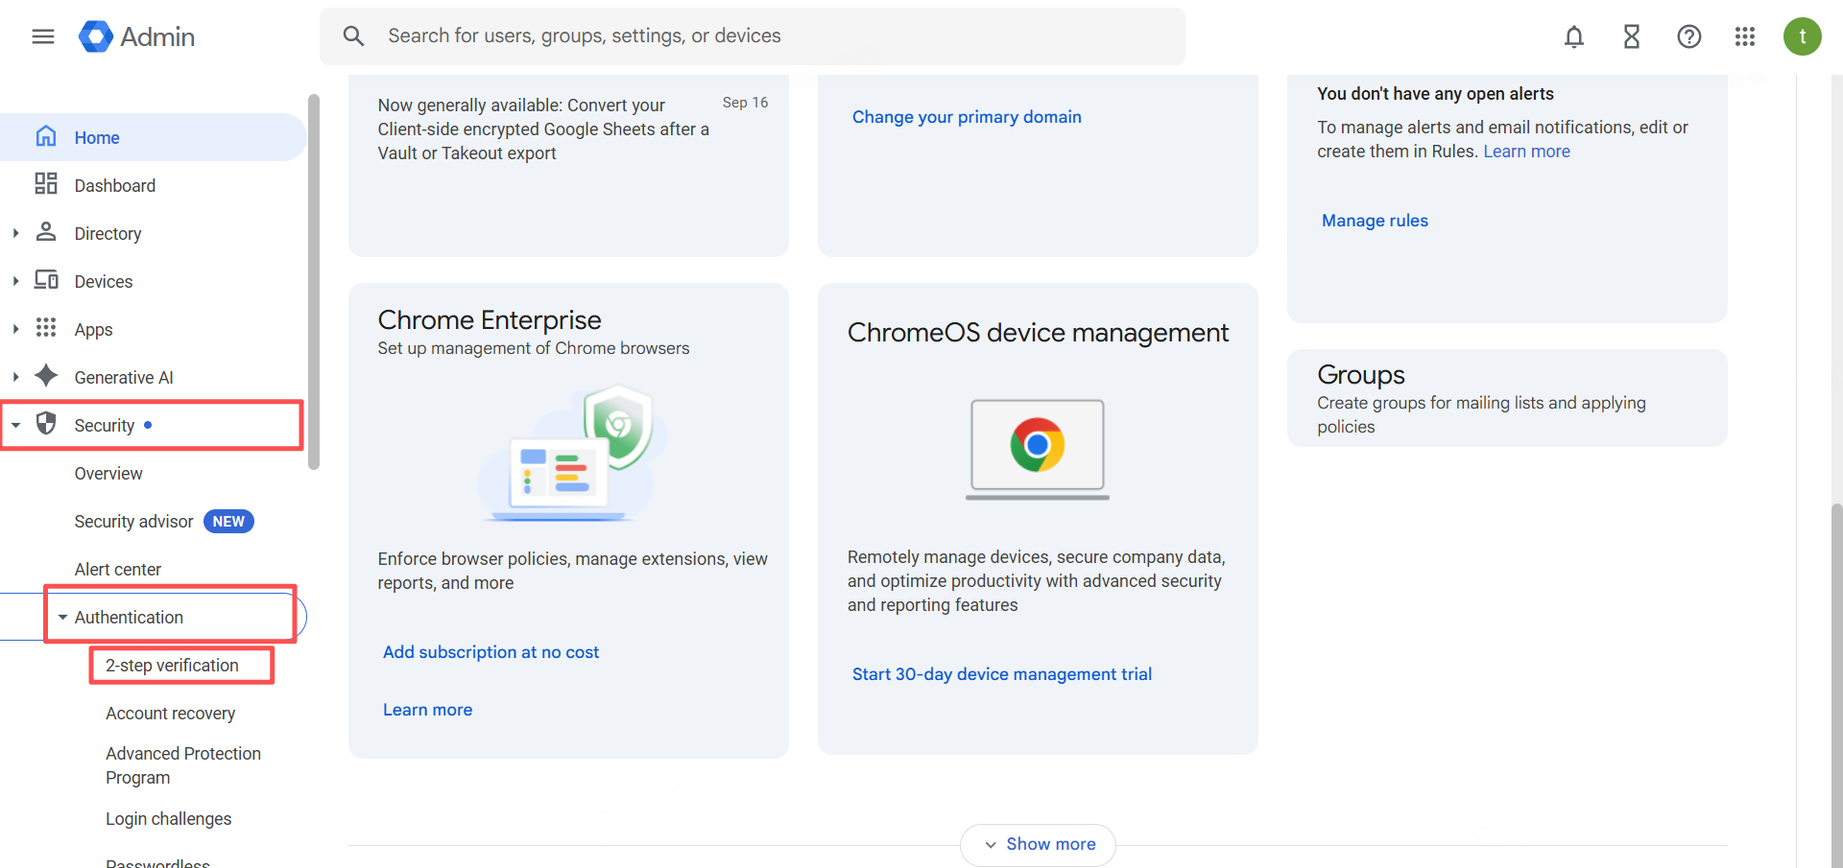Open the green account avatar

tap(1802, 36)
